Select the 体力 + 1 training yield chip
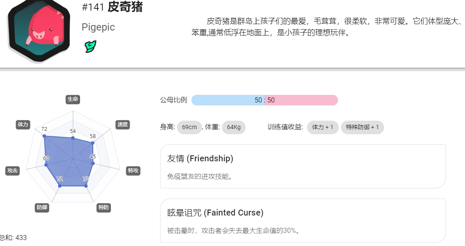 tap(323, 127)
